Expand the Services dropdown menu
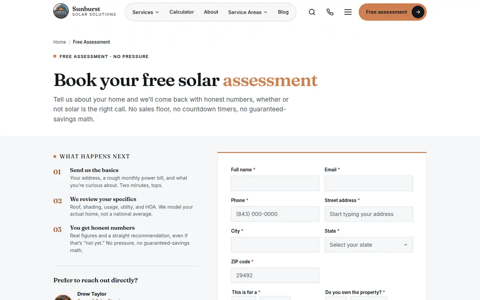 pos(146,12)
